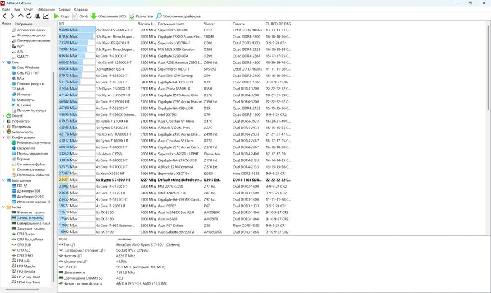
Task: Expand the Программы tree node
Action: coord(3,127)
